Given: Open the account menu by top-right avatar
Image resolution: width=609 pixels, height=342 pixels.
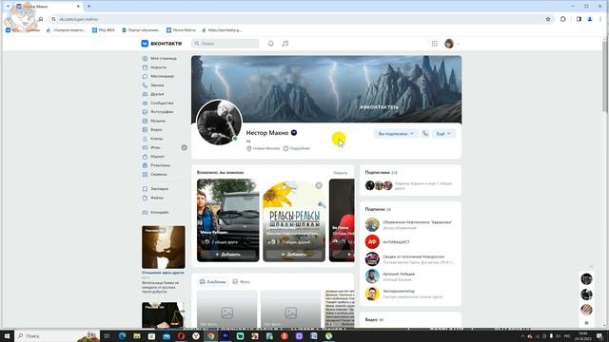Looking at the screenshot, I should [x=452, y=44].
